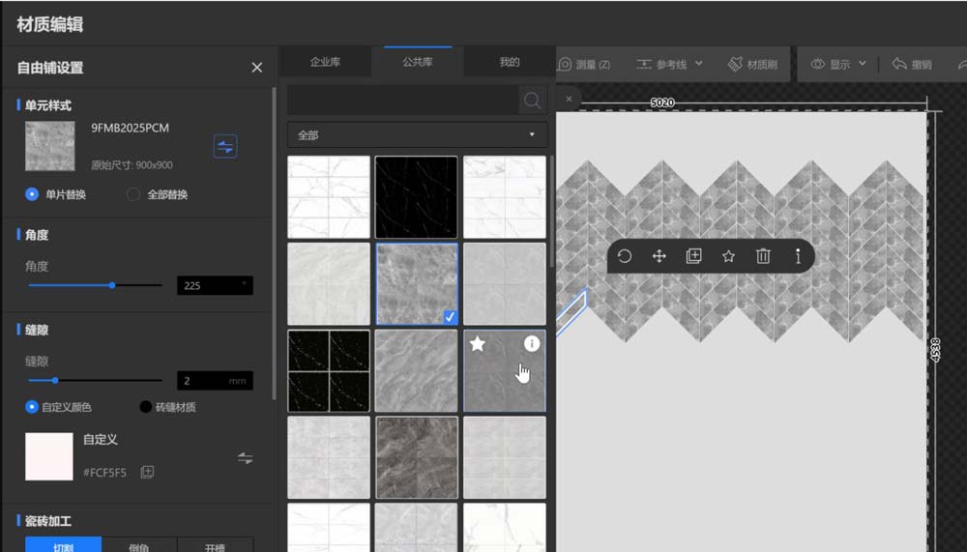Select the black four-tile starry thumbnail
967x552 pixels.
tap(329, 370)
